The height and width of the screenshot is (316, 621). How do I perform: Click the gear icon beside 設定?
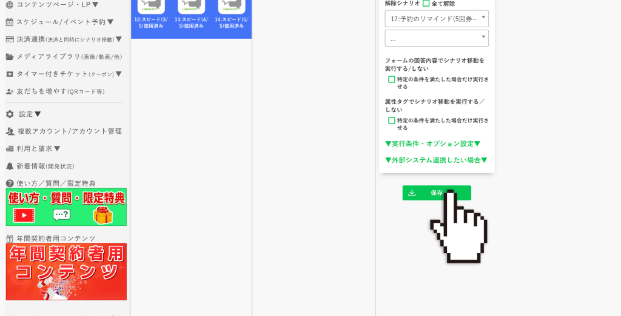10,114
